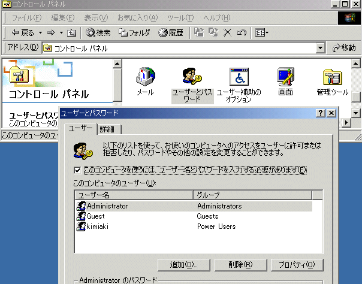Toggle the フォルダ folders pane button

click(134, 33)
